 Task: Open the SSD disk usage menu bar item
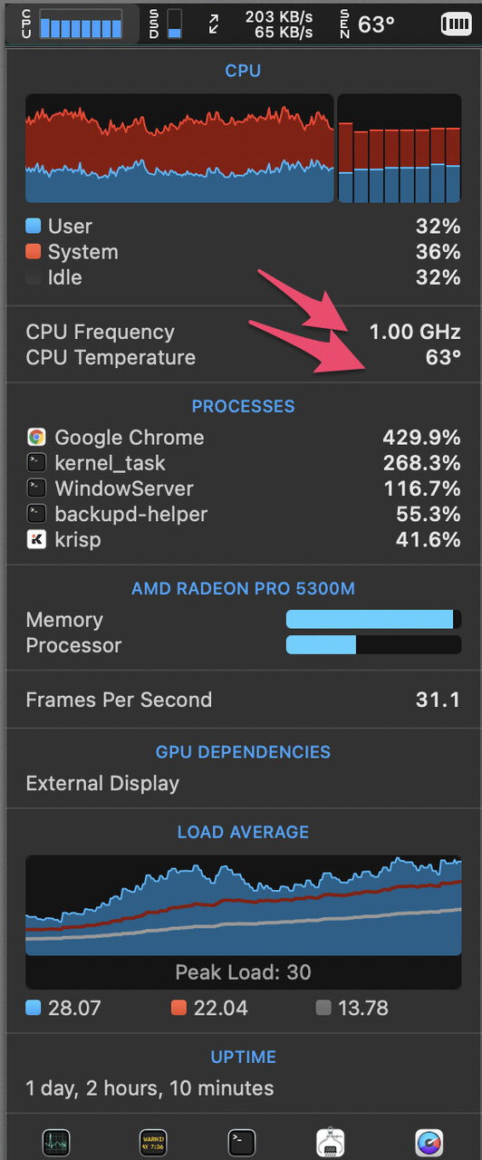(x=166, y=24)
